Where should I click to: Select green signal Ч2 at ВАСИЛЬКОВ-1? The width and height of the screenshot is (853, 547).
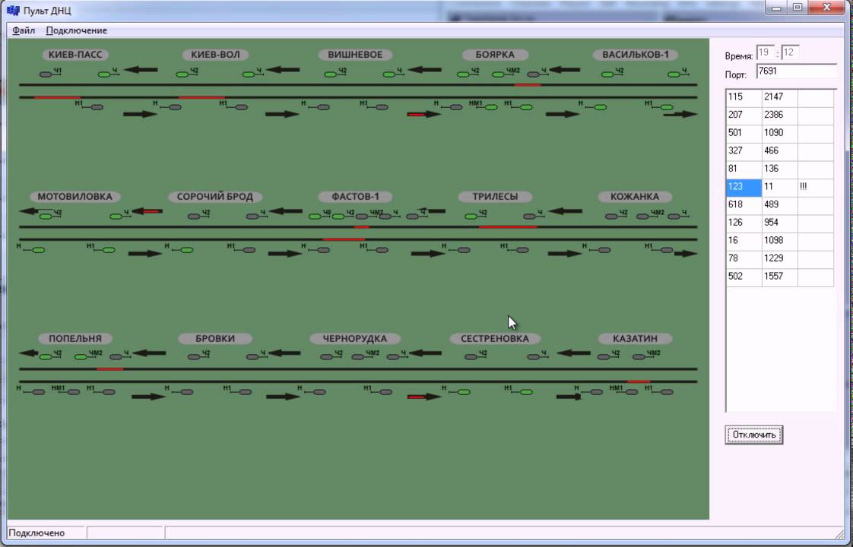click(x=607, y=74)
